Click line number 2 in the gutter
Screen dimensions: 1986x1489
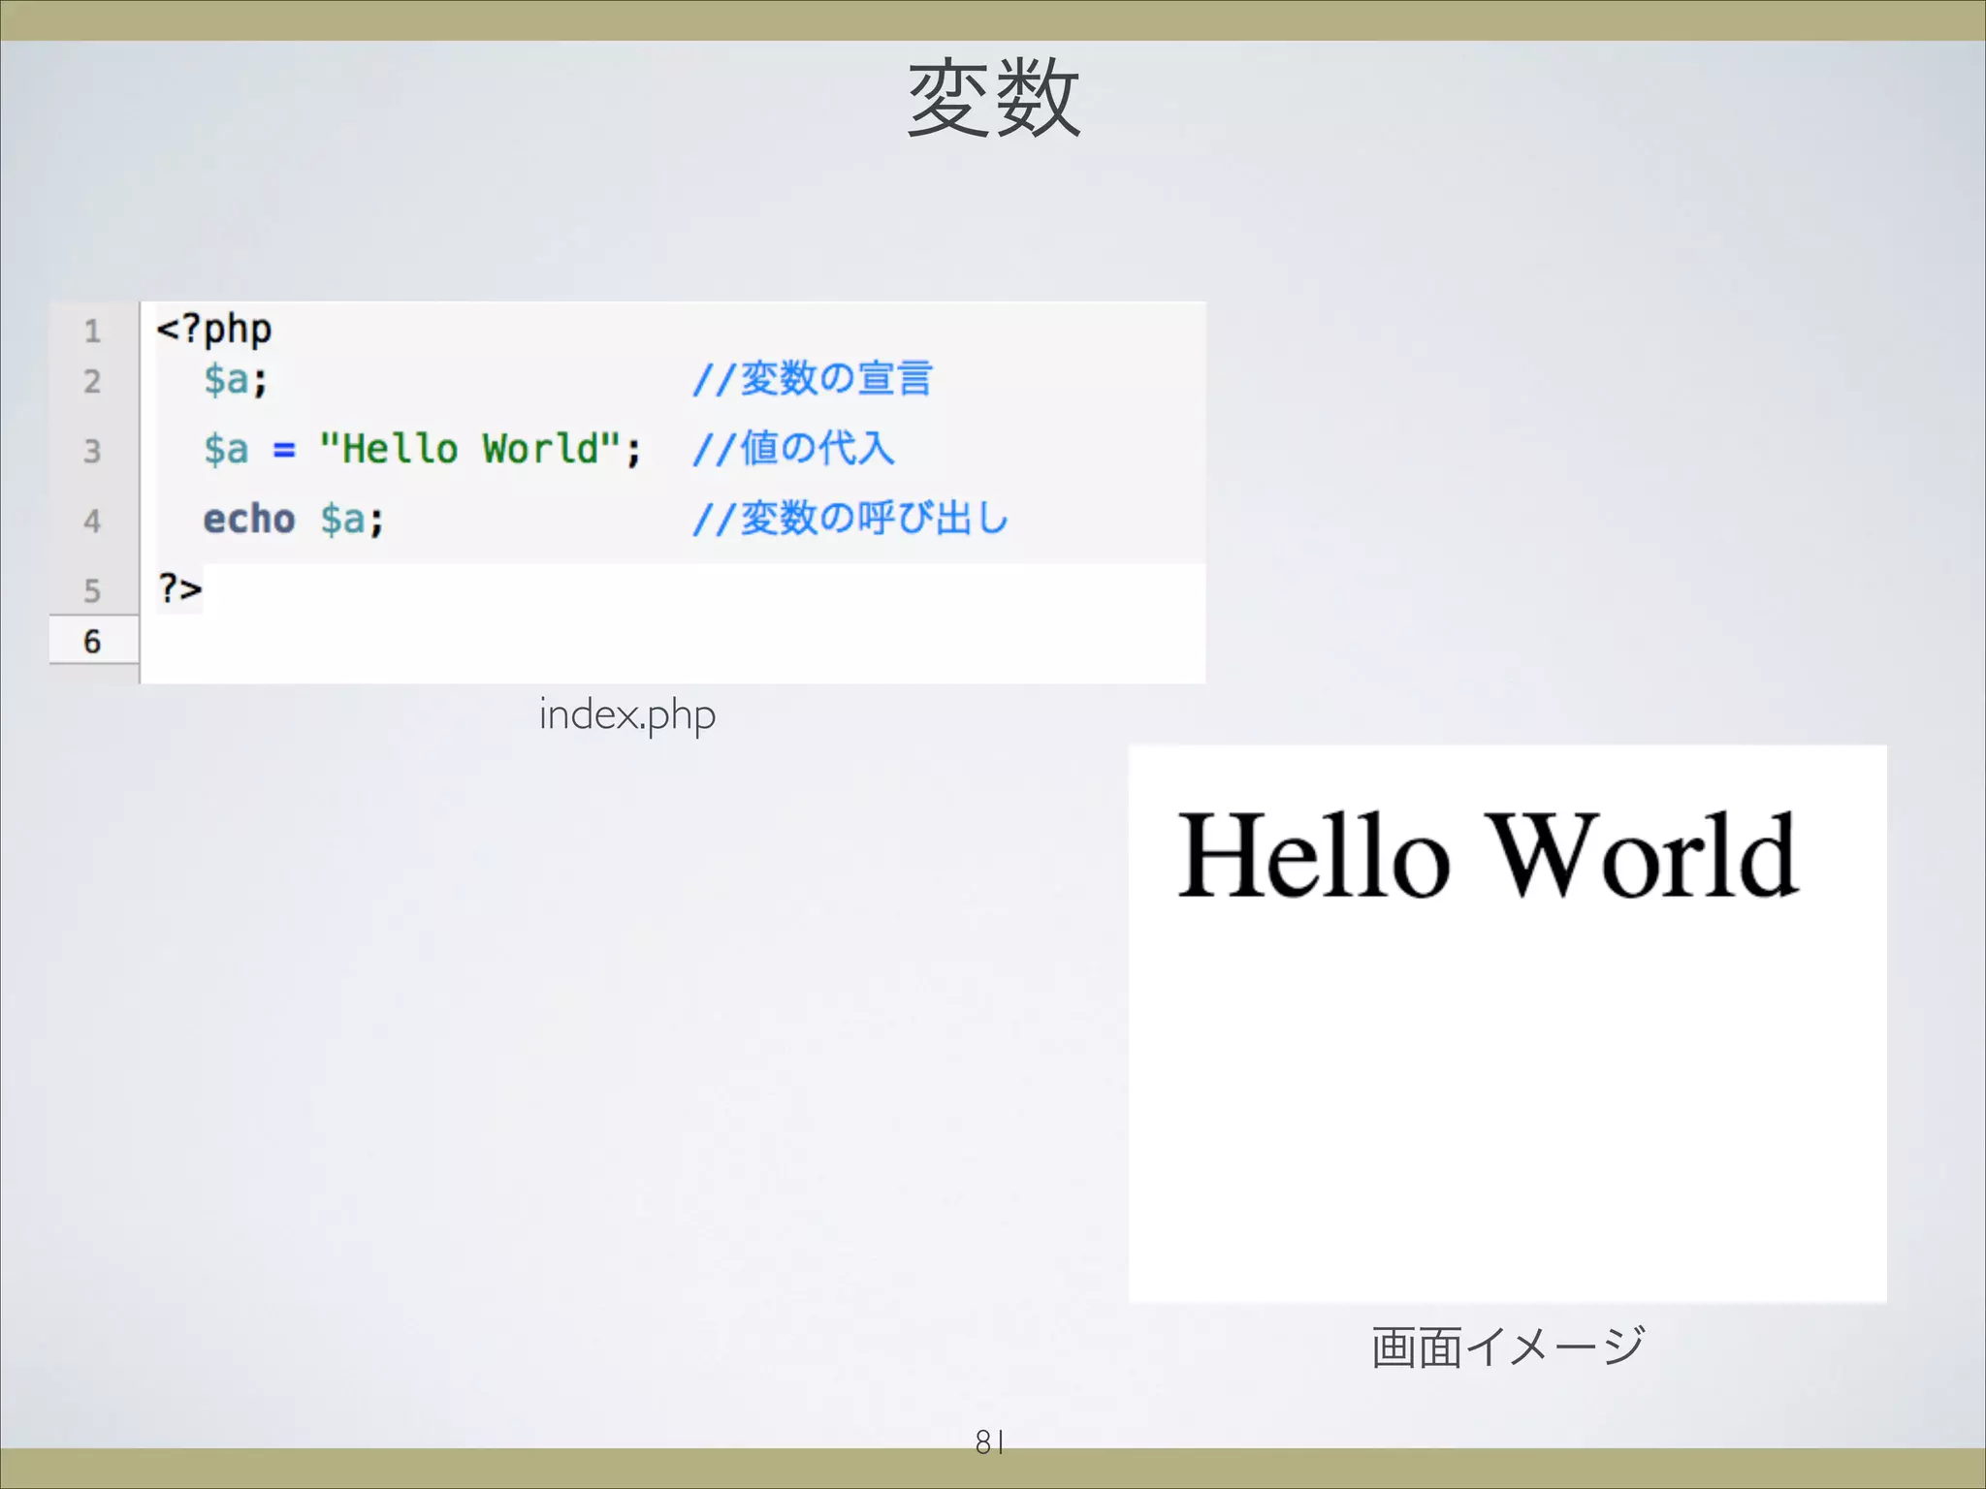(x=92, y=381)
